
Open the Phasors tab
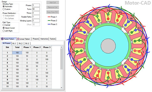point(35,39)
